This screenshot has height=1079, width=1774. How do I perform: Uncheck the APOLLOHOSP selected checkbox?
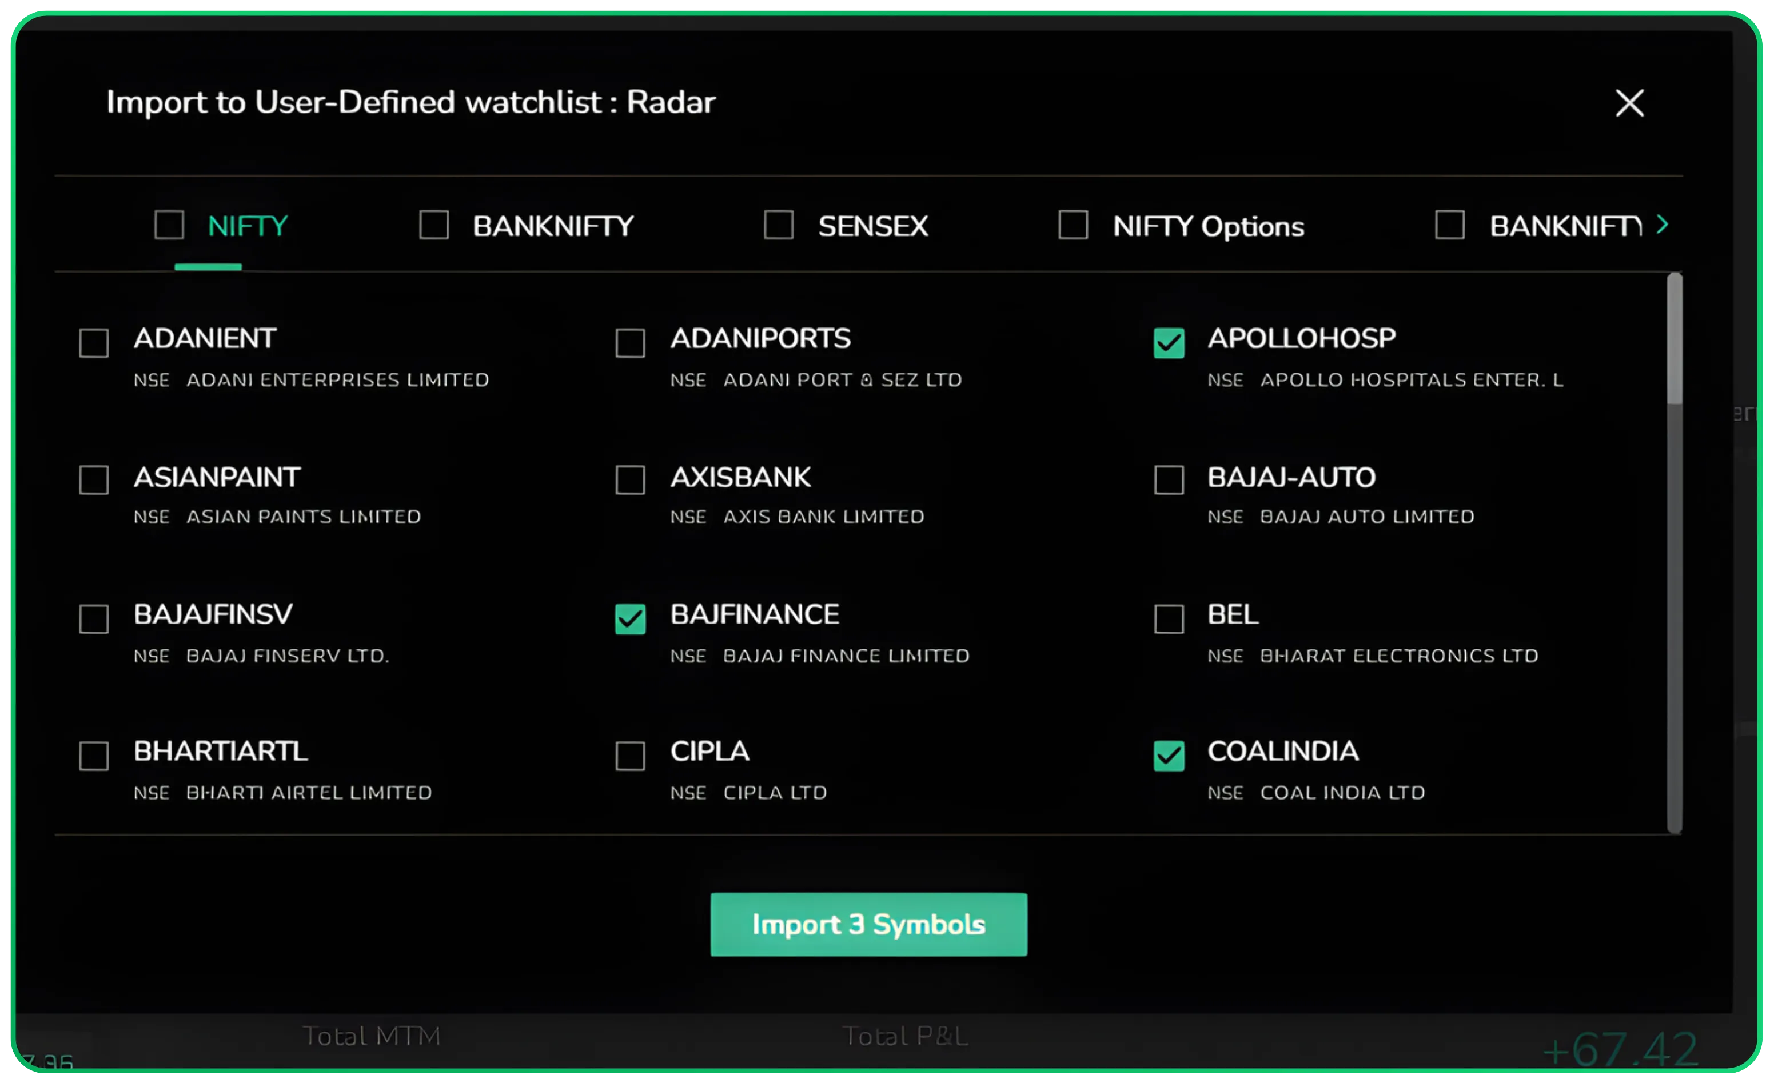(1168, 343)
